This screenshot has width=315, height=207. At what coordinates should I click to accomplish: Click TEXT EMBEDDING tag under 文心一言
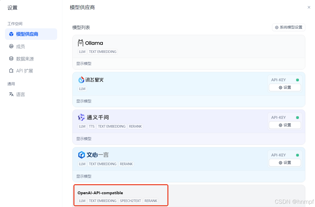(103, 164)
